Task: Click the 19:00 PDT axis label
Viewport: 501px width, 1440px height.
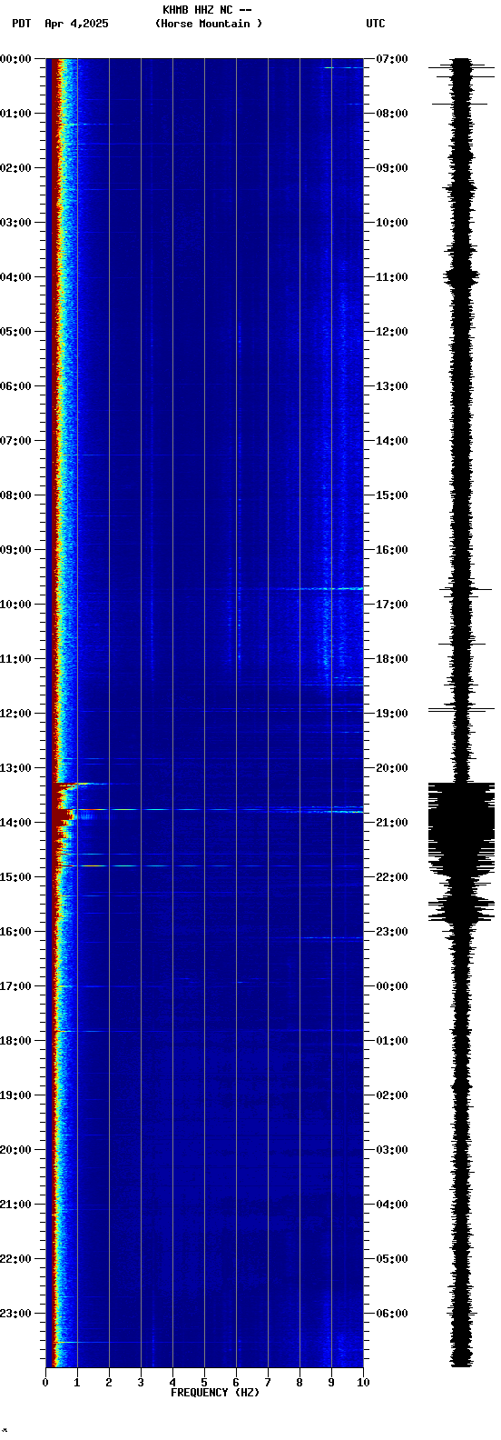Action: coord(15,1095)
